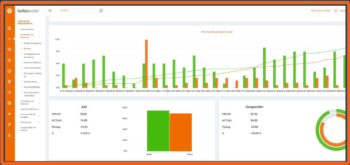The height and width of the screenshot is (165, 350).
Task: Open Cierre de ventas menu item
Action: [32, 68]
